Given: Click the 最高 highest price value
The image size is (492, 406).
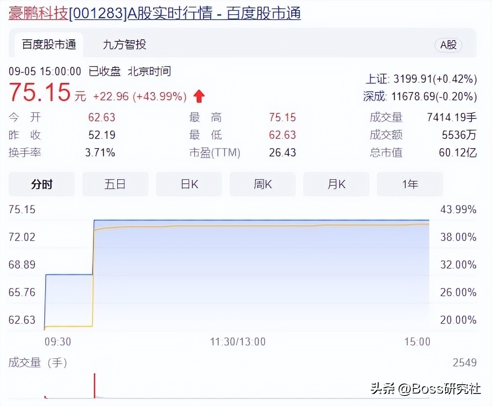Looking at the screenshot, I should pos(282,118).
